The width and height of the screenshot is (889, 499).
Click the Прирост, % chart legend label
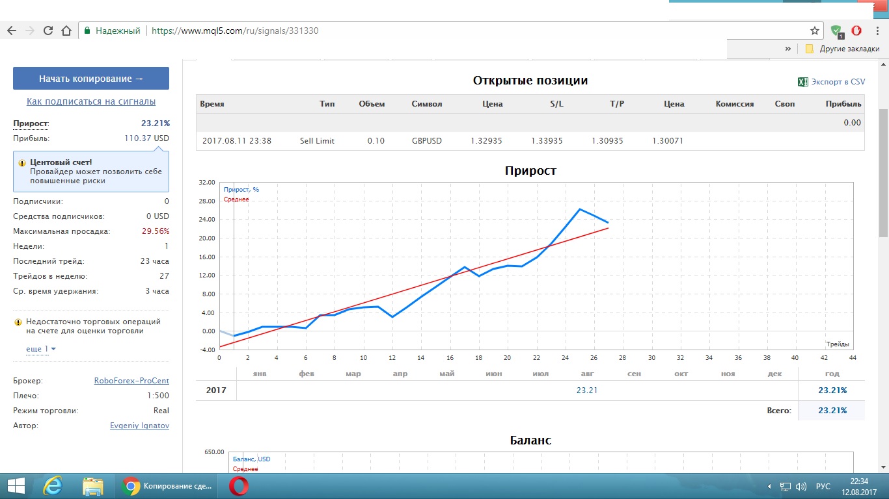241,190
